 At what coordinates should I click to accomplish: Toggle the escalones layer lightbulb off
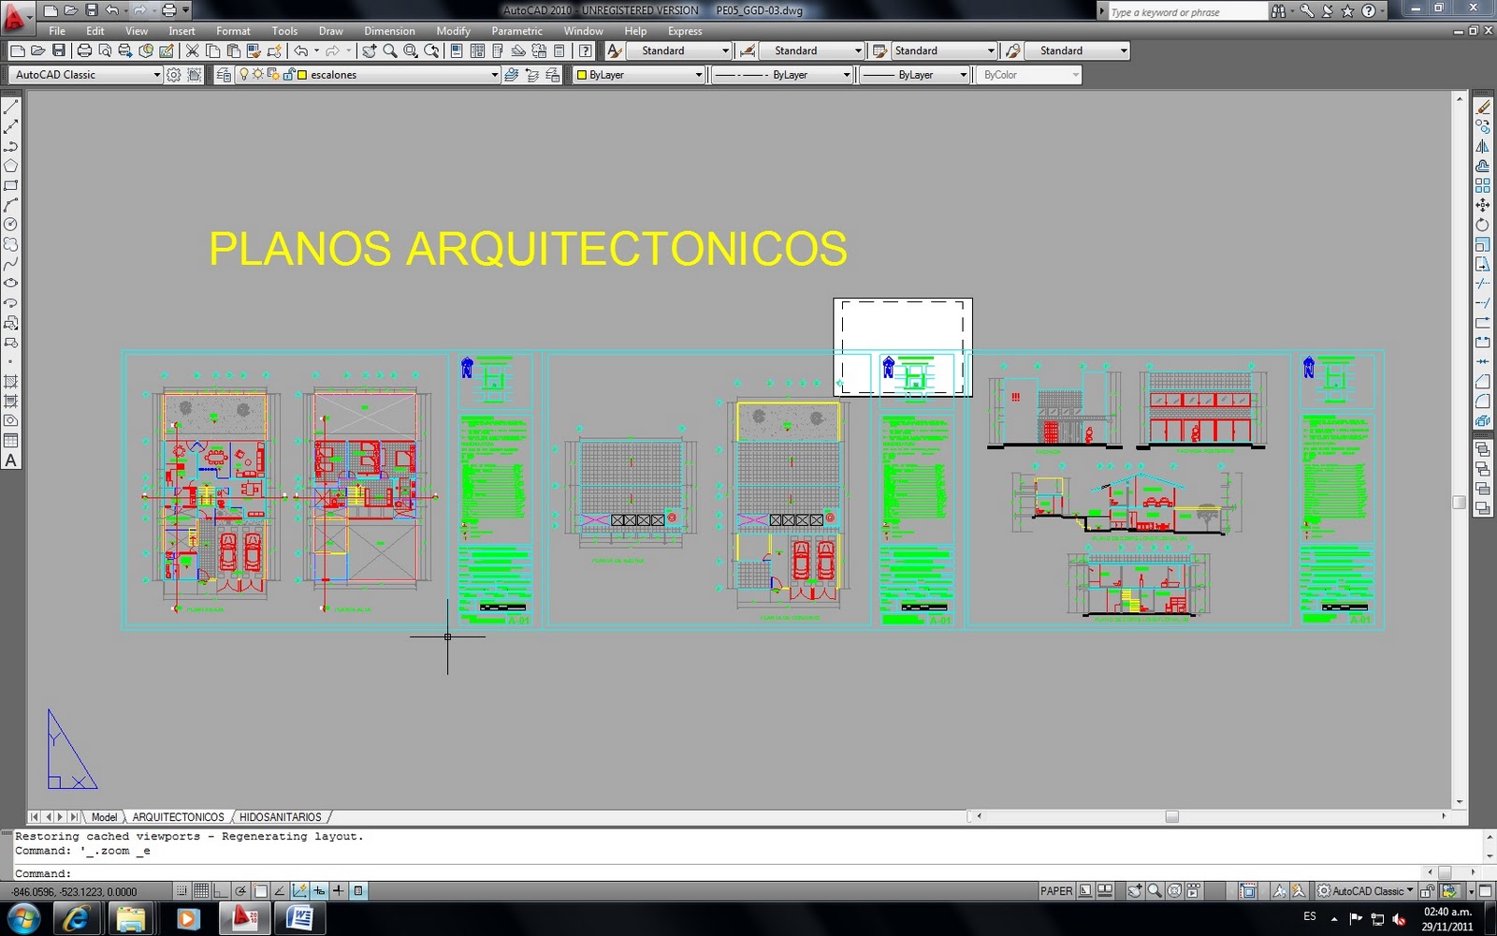(243, 74)
